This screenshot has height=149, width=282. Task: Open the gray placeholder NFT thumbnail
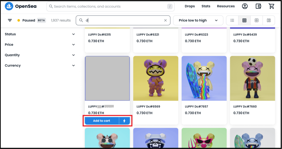pos(107,78)
